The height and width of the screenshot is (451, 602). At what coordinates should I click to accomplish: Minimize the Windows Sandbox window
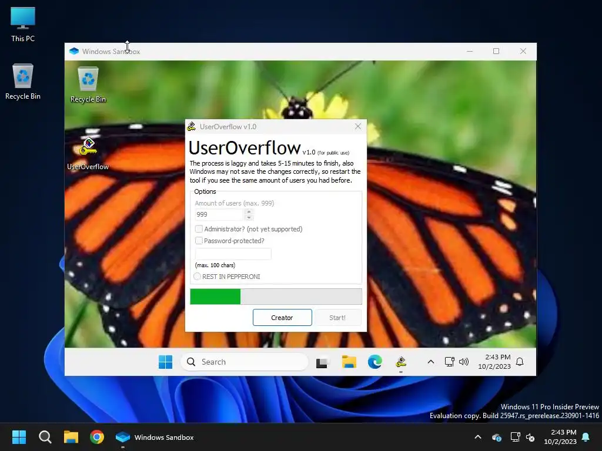(x=470, y=52)
